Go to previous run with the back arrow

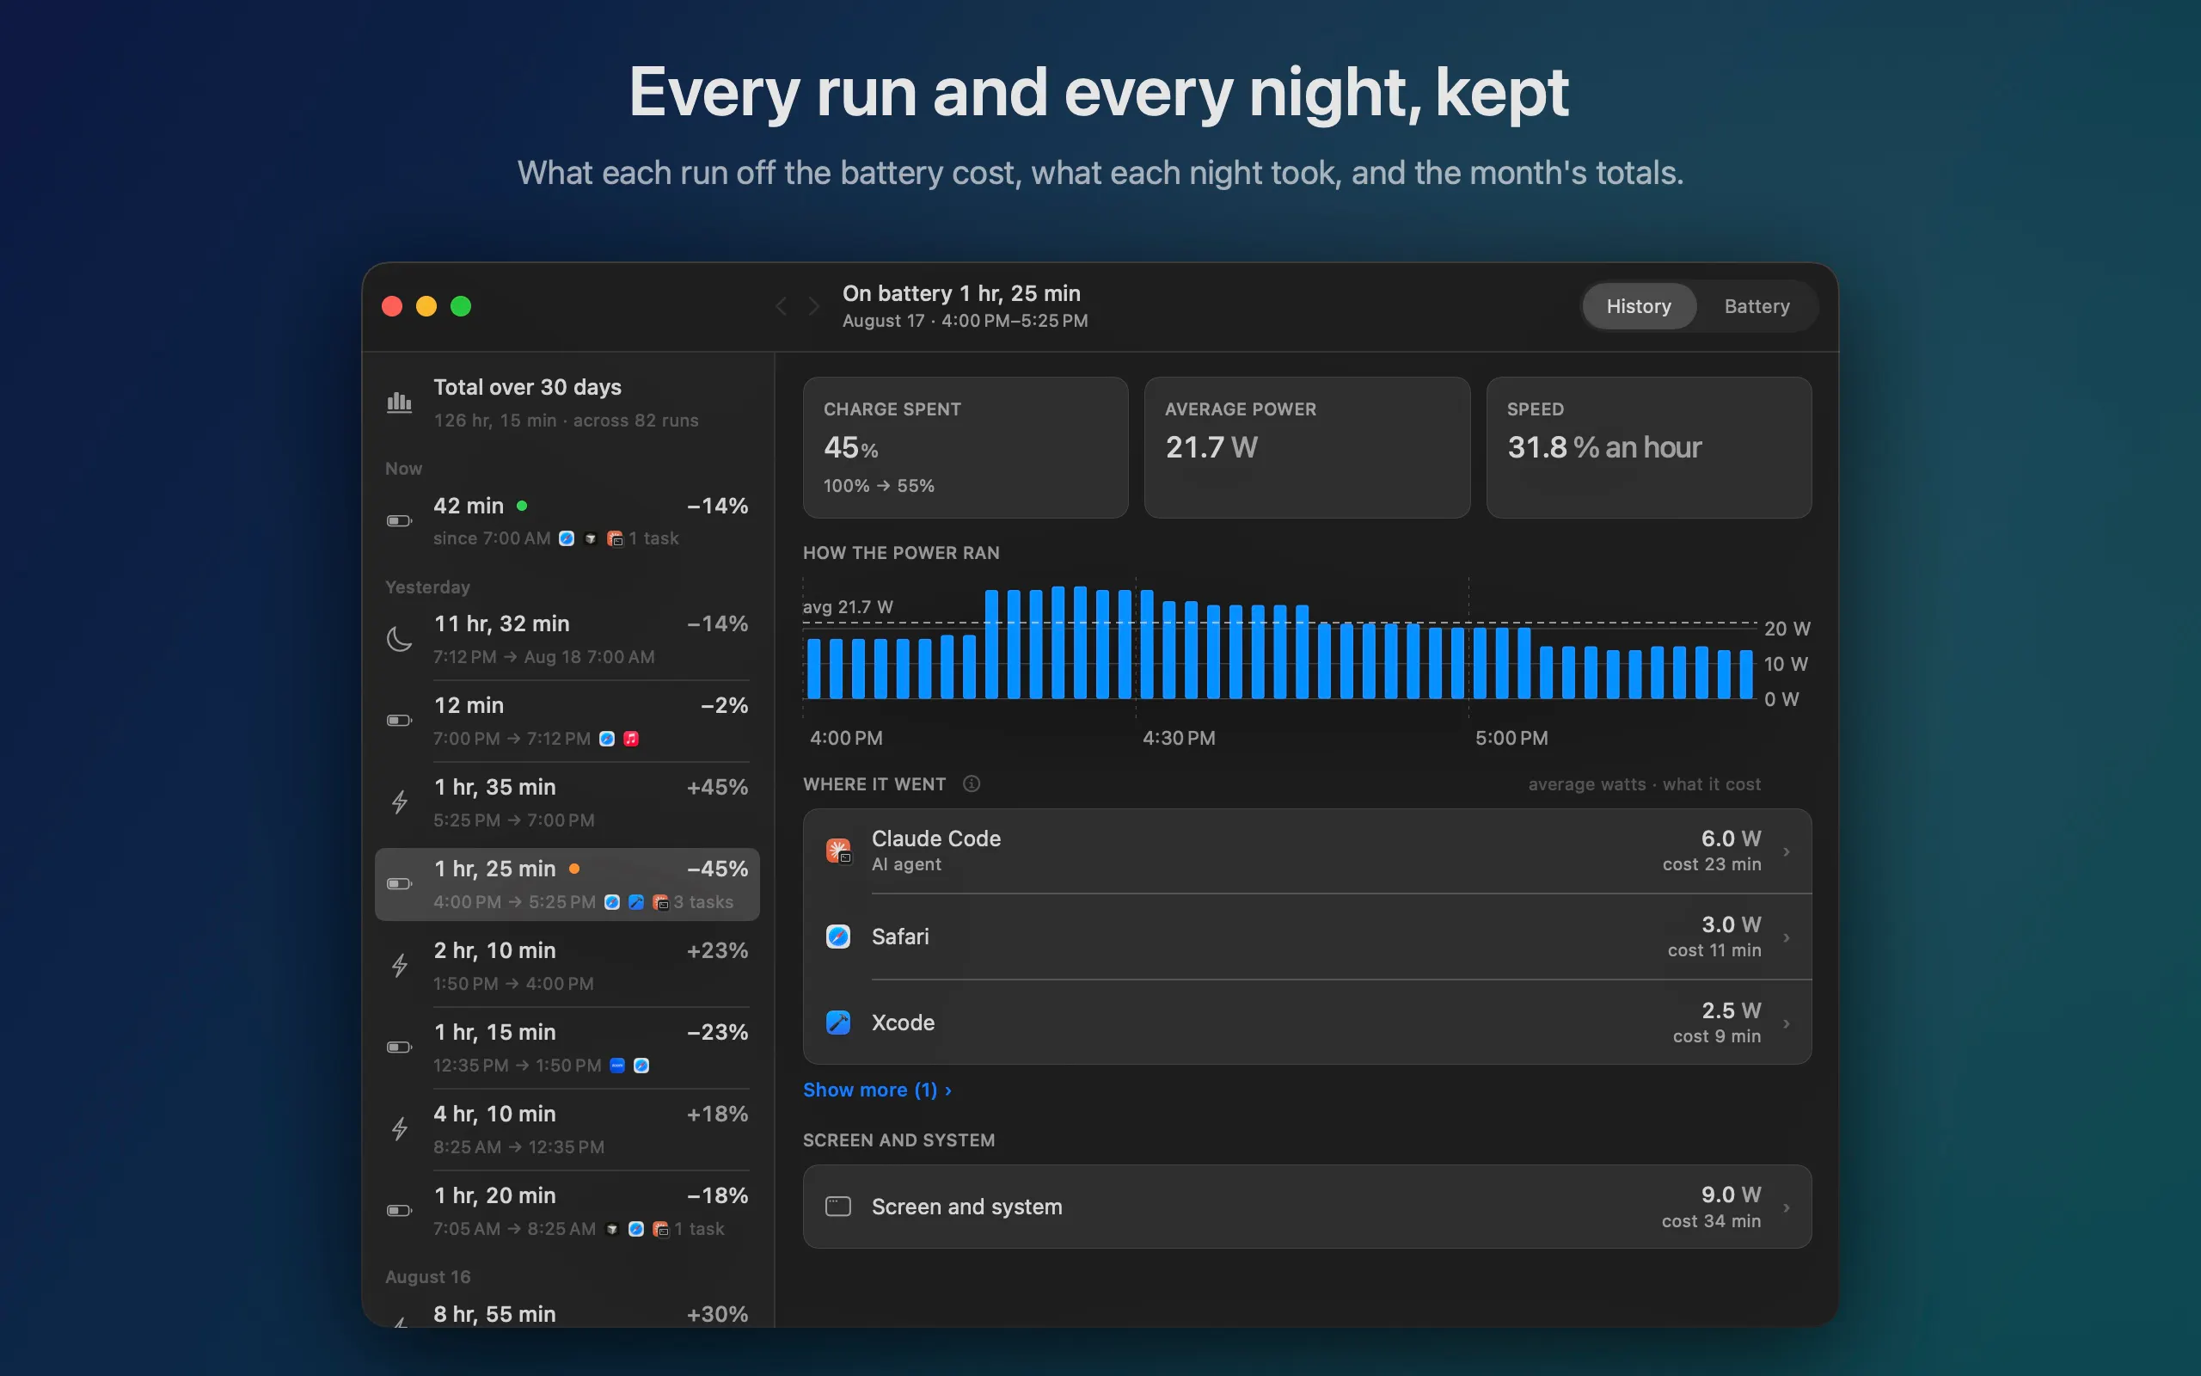pyautogui.click(x=781, y=307)
